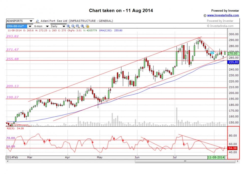Click the Jul label on the time axis
This screenshot has width=246, height=174.
pos(175,157)
